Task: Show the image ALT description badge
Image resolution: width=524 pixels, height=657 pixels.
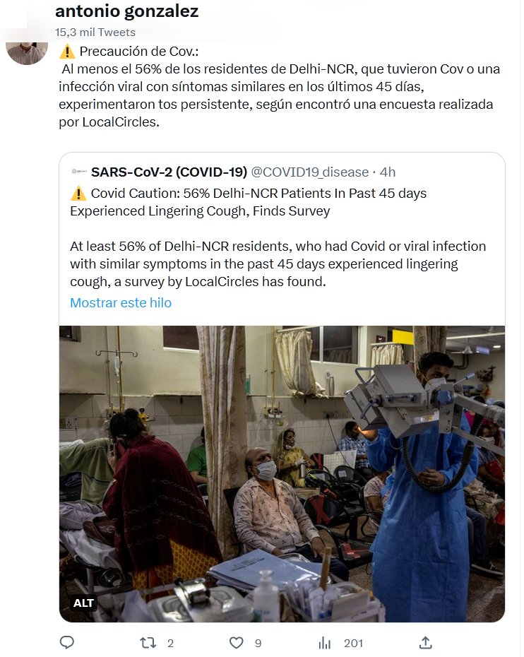Action: click(x=83, y=603)
